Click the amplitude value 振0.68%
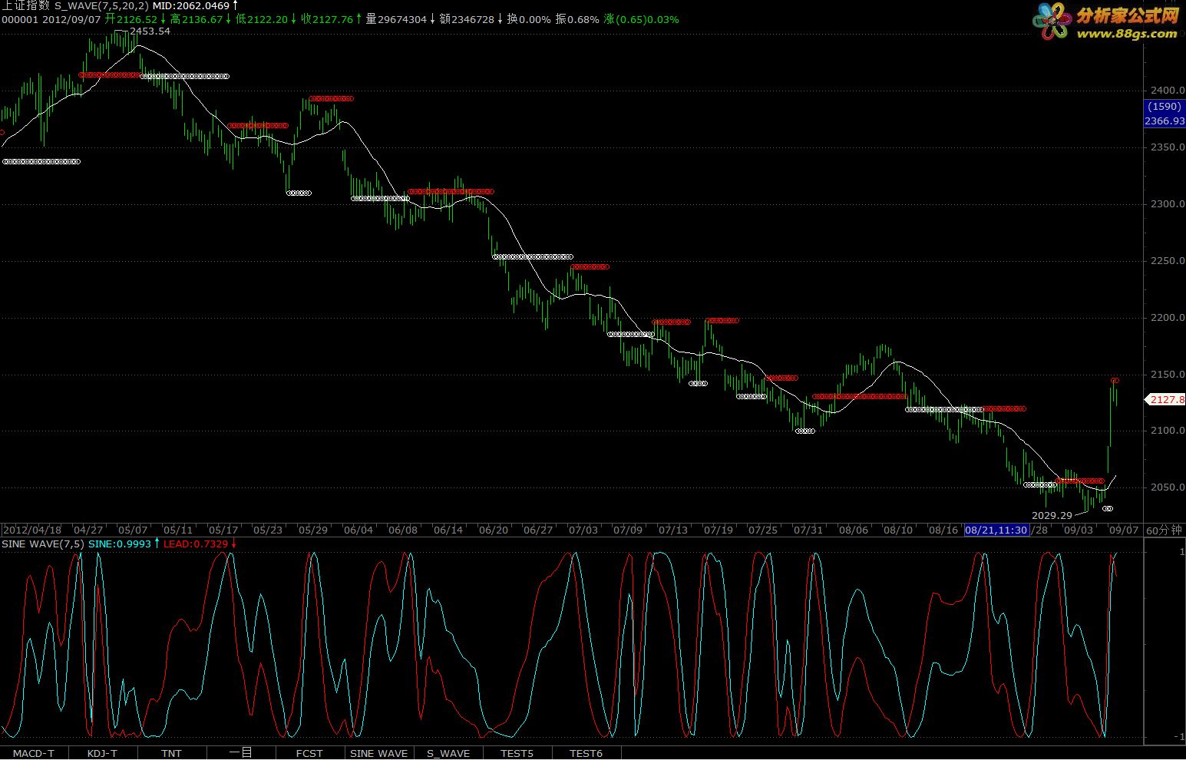The height and width of the screenshot is (760, 1186). pyautogui.click(x=577, y=19)
